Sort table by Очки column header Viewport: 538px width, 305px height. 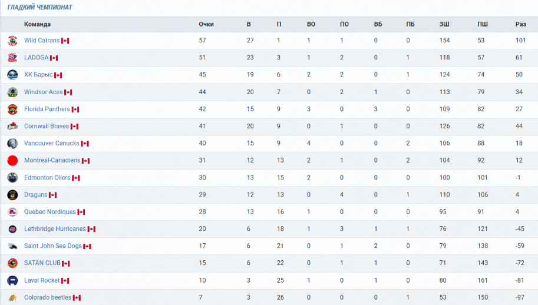click(x=206, y=24)
